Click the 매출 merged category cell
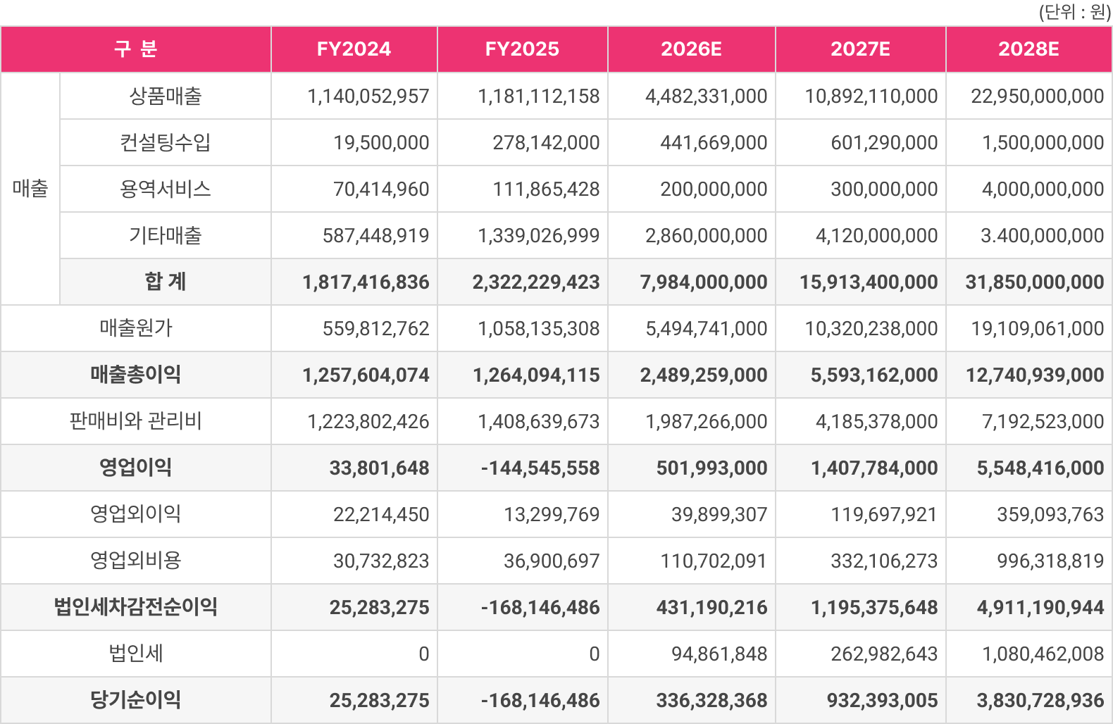Viewport: 1113px width, 724px height. pos(30,189)
